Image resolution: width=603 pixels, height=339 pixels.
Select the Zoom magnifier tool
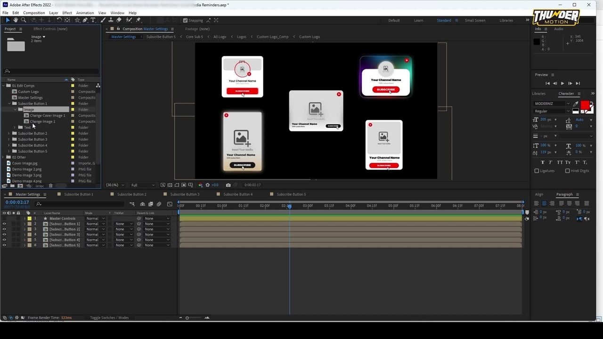click(23, 20)
